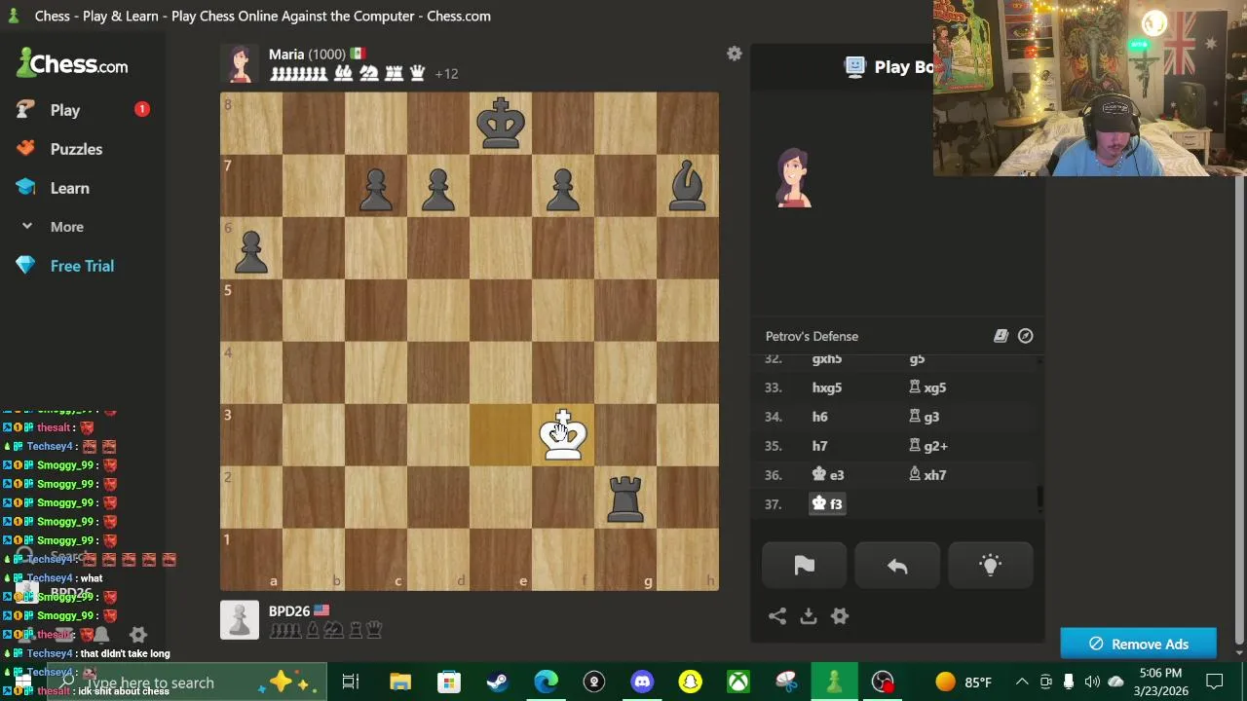This screenshot has height=701, width=1247.
Task: Open the Play section in sidebar
Action: click(65, 110)
